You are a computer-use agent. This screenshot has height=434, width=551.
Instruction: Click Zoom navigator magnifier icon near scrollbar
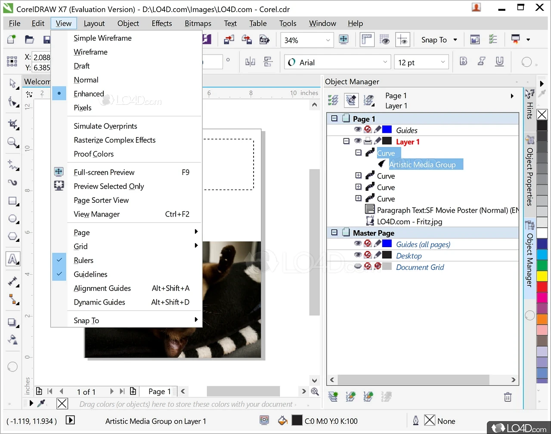315,391
